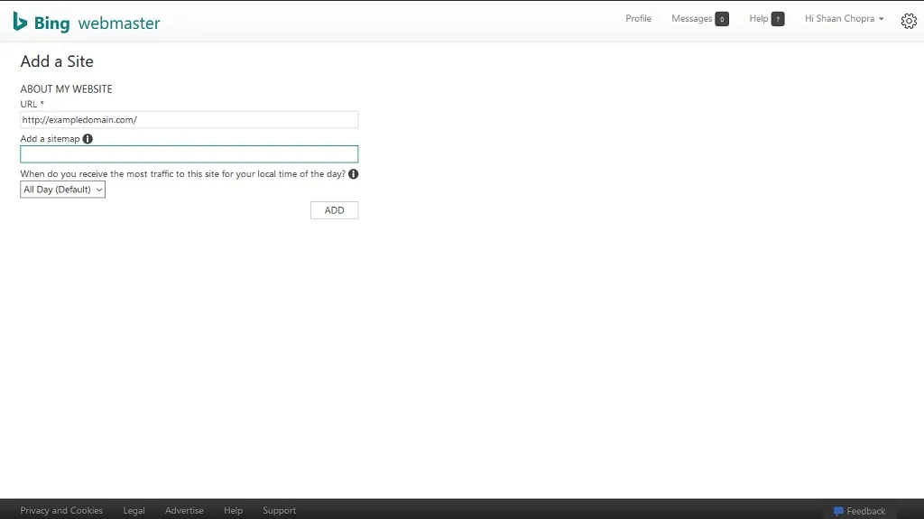Click the Feedback button in footer

point(860,511)
